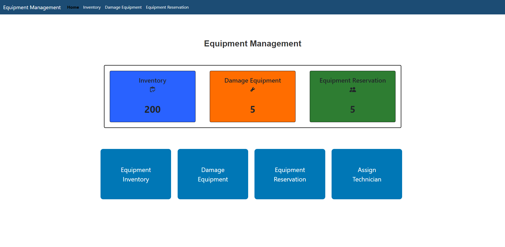The width and height of the screenshot is (505, 247).
Task: Open the Equipment Reservation blue tile
Action: point(290,174)
